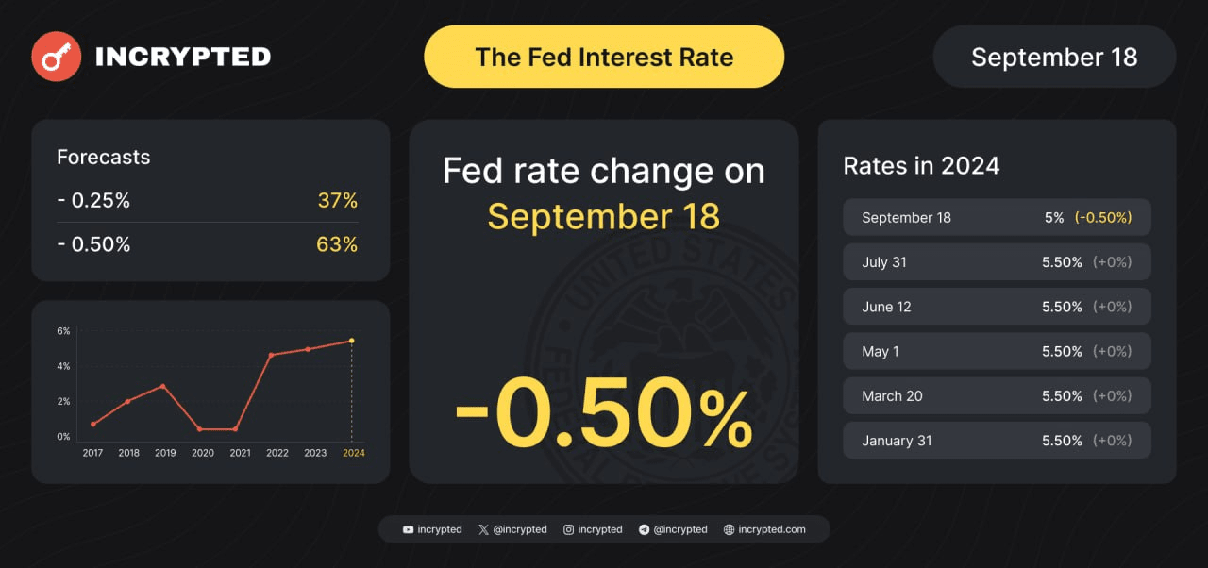1208x568 pixels.
Task: Select the May 1 rate row
Action: (x=997, y=351)
